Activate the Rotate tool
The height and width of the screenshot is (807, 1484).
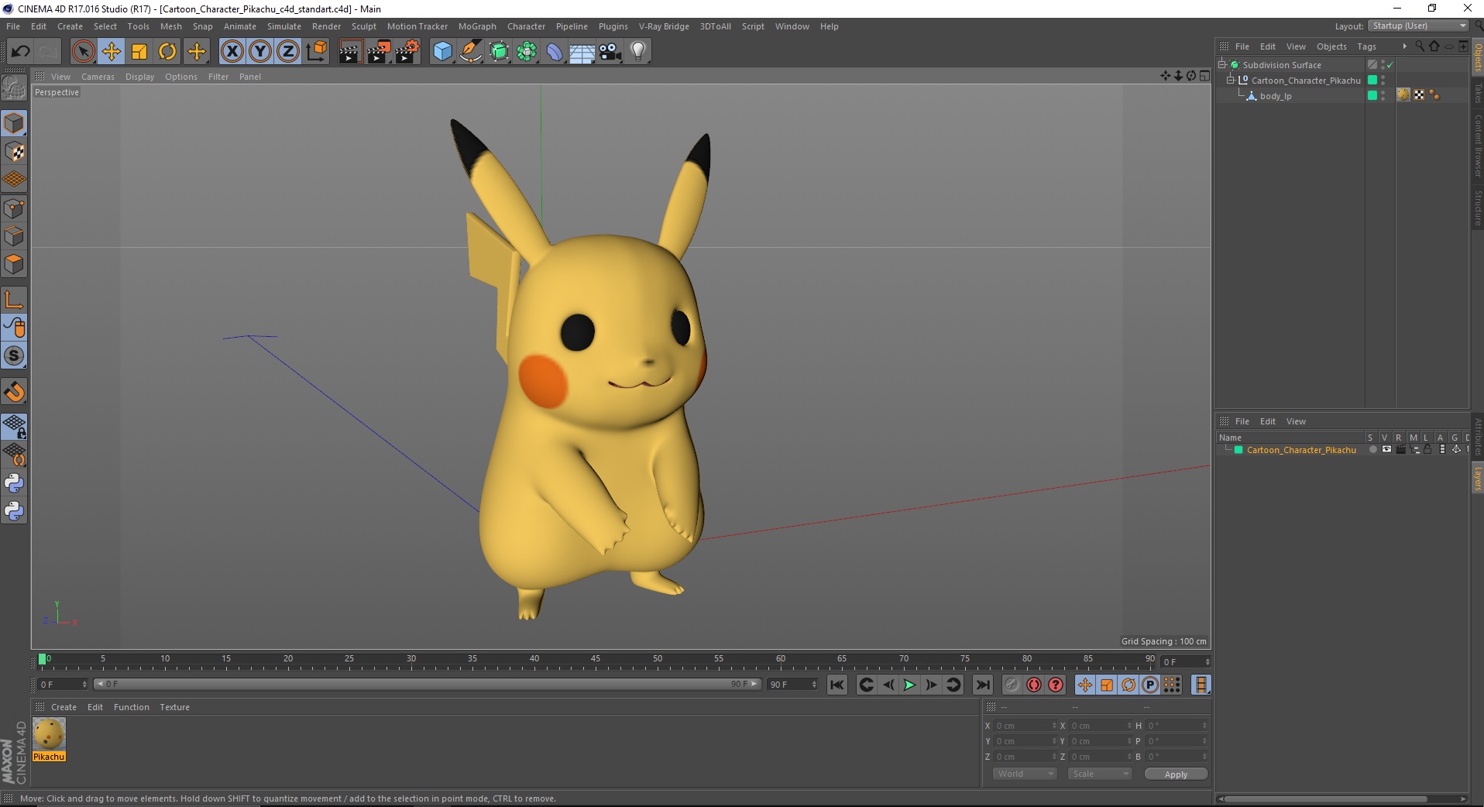167,52
